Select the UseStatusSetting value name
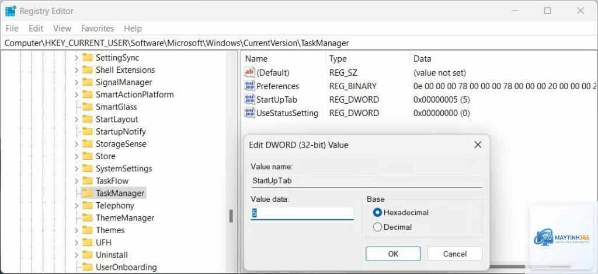This screenshot has height=274, width=598. (x=287, y=113)
